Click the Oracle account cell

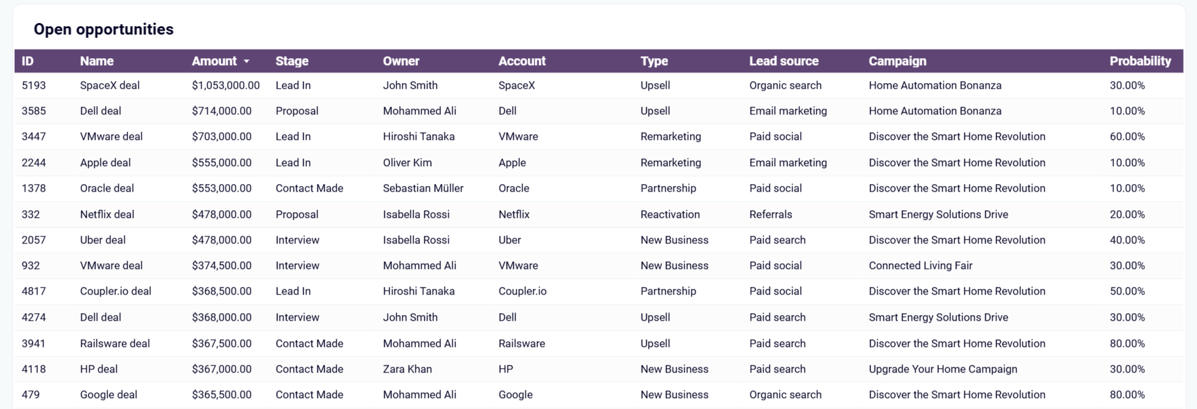514,189
